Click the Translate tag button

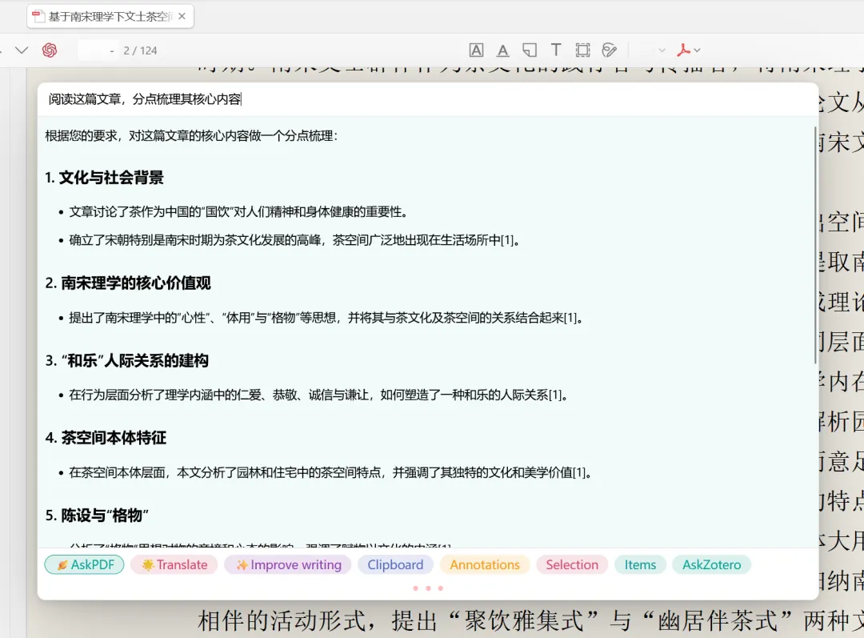pyautogui.click(x=174, y=564)
